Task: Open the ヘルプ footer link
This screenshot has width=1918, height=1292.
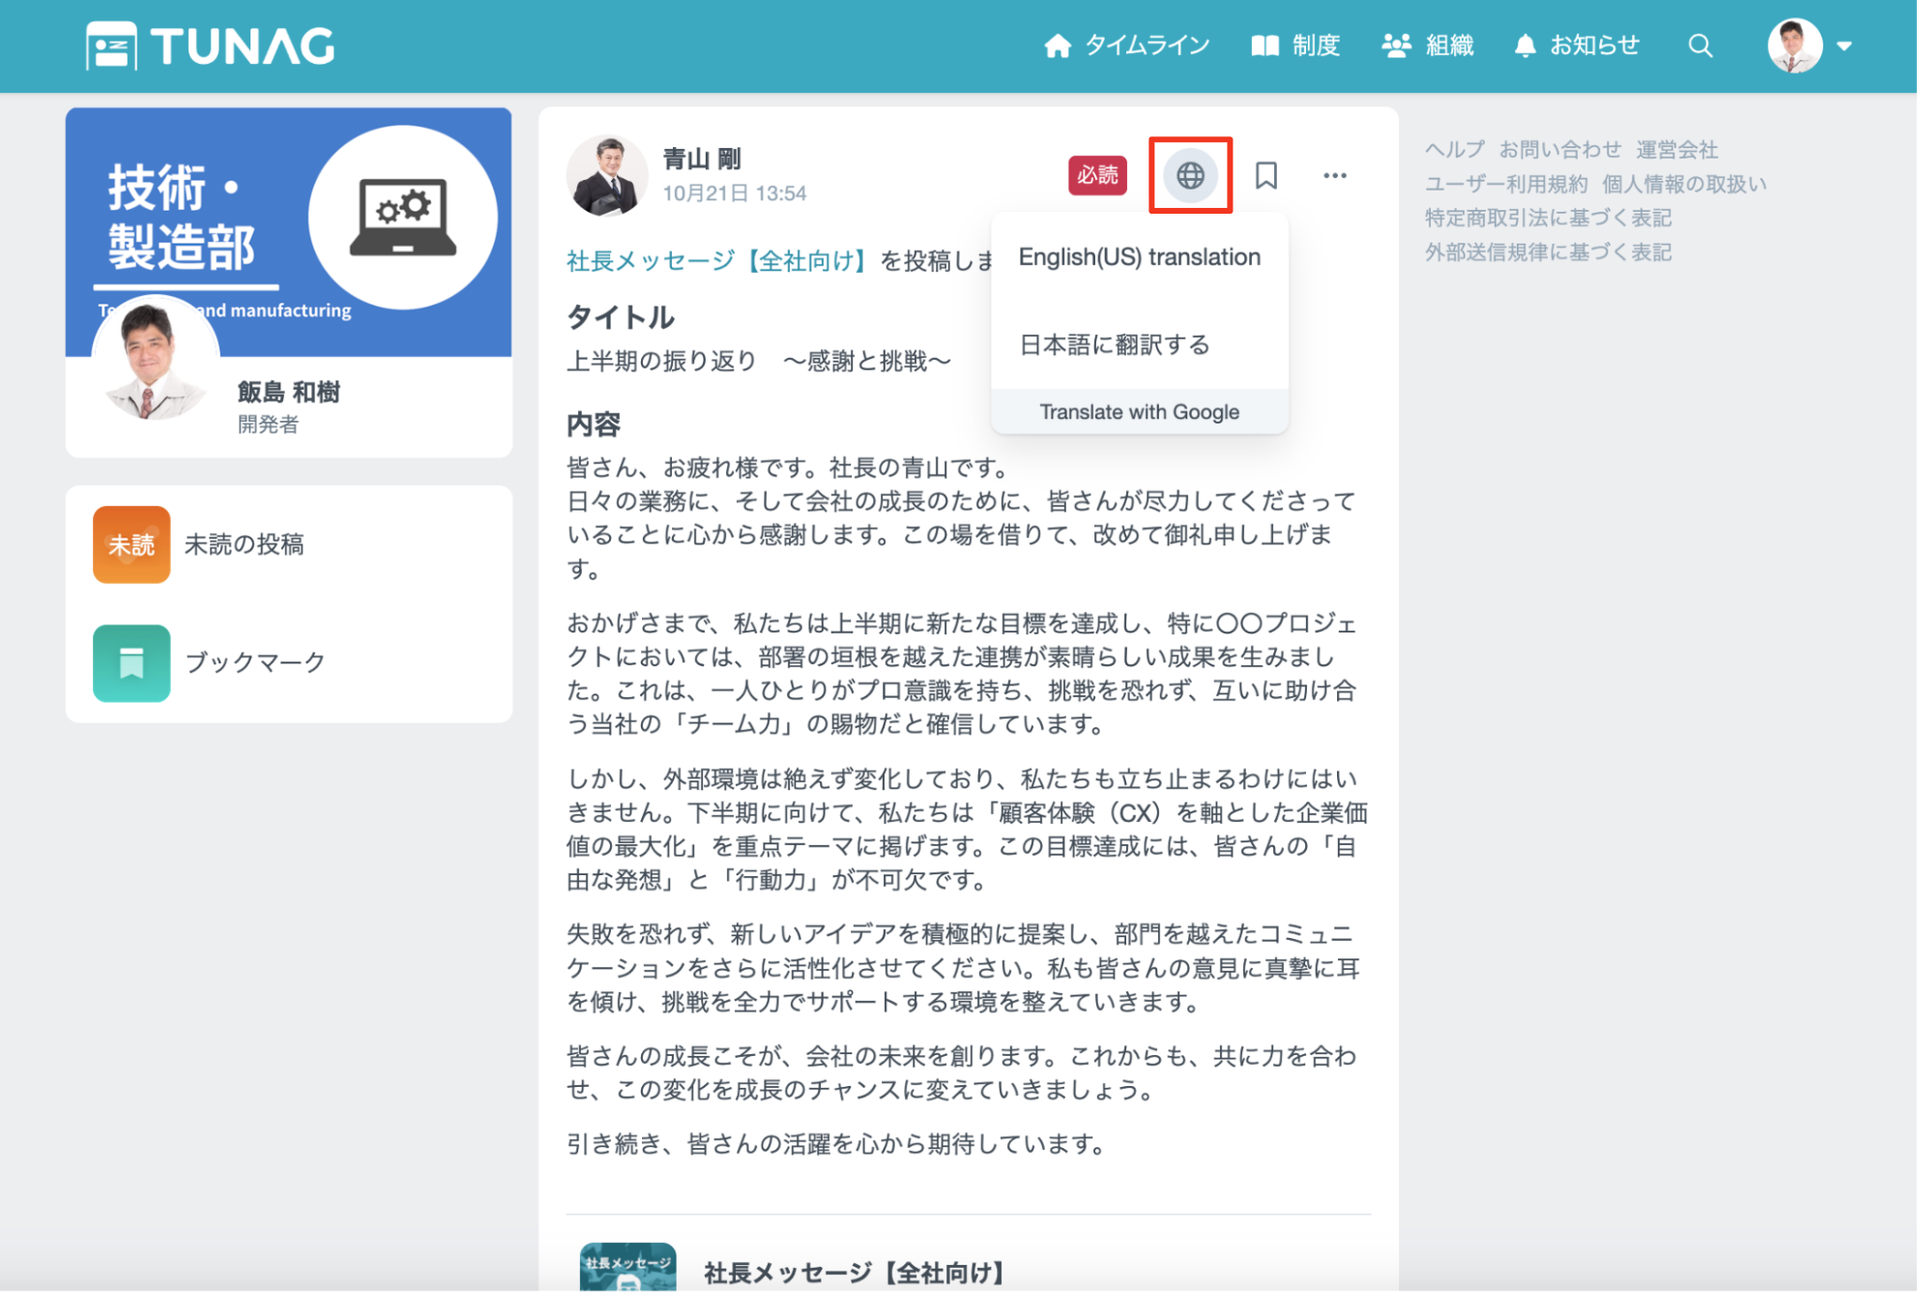Action: tap(1454, 149)
